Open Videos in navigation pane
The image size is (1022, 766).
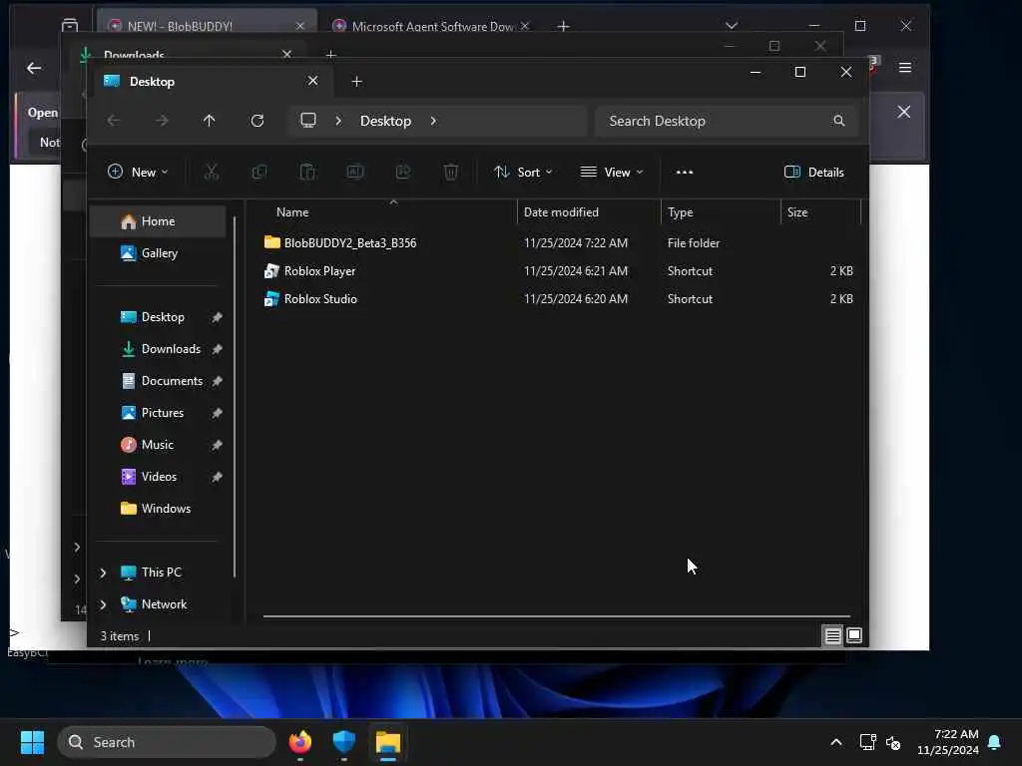click(159, 477)
